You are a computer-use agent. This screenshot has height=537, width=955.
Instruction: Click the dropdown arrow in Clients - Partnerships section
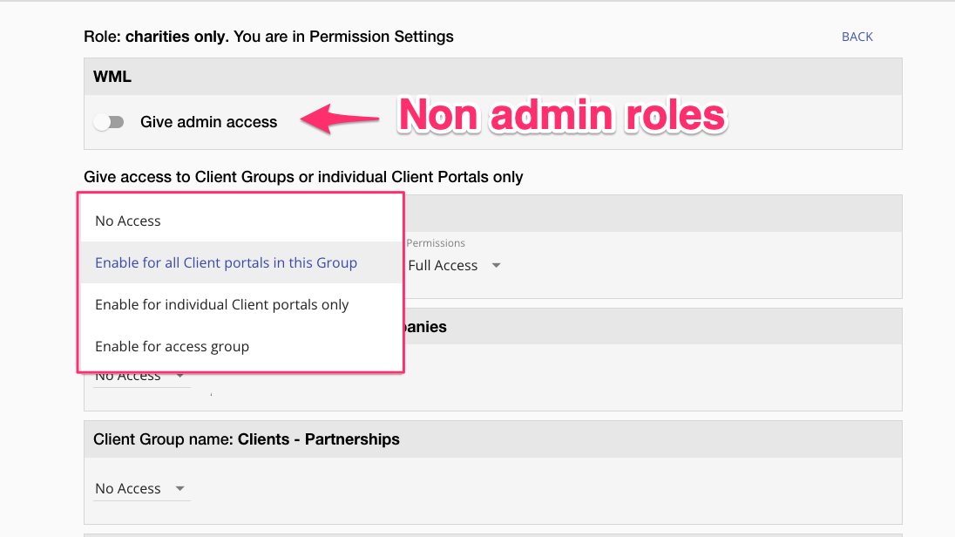[x=179, y=489]
